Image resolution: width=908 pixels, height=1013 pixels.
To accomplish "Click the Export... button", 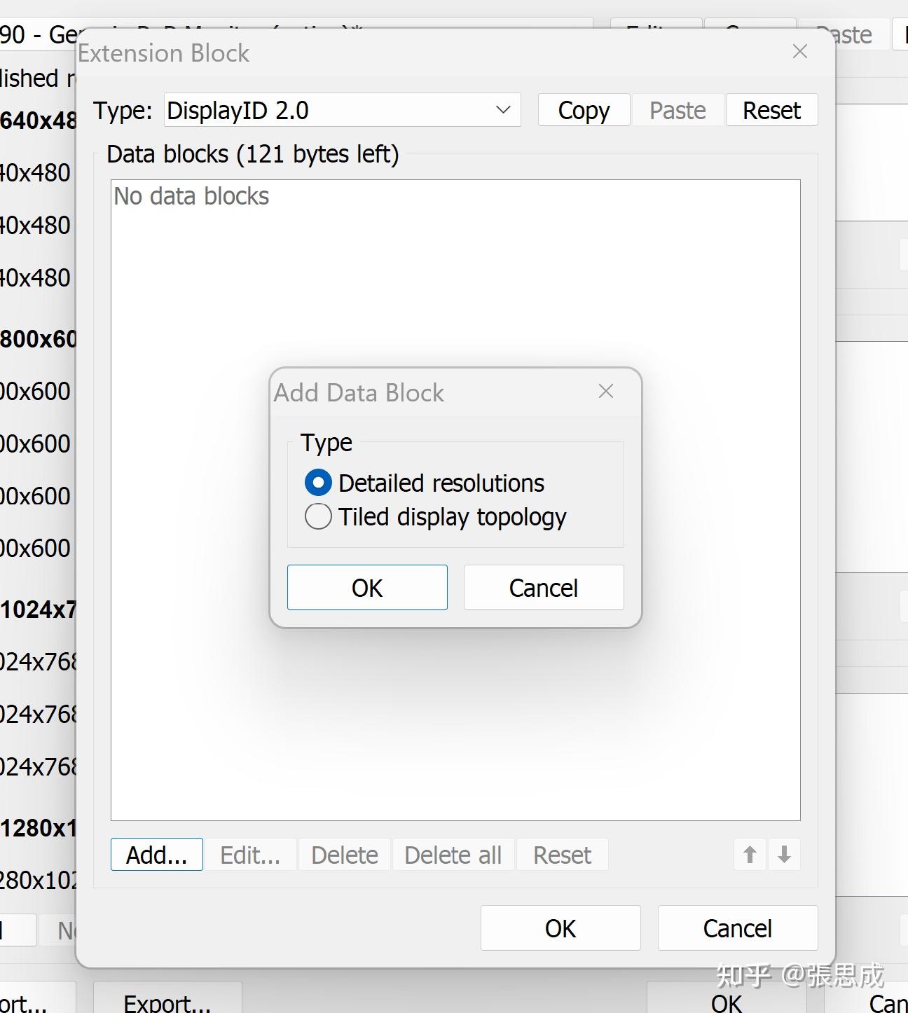I will coord(167,1002).
